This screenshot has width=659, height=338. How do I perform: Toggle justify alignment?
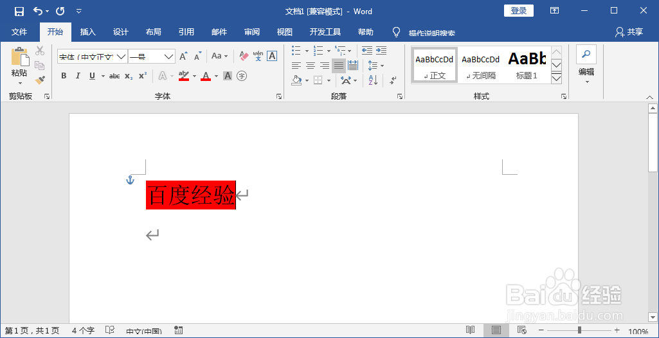[339, 66]
